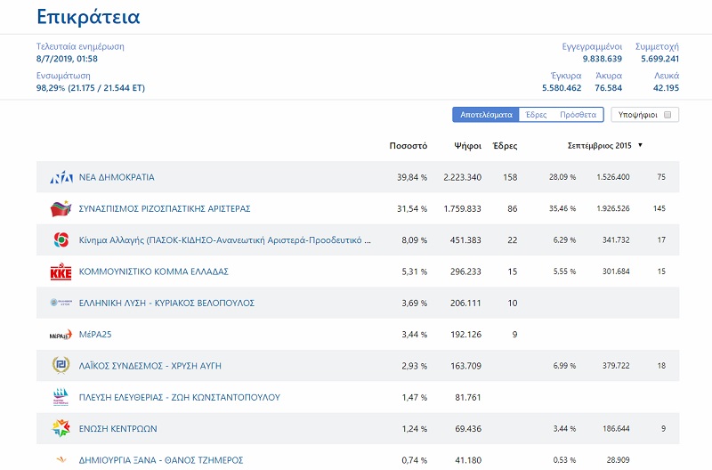Enable the Υποψήφιοι checkbox
Screen dimensions: 712x470
tap(668, 115)
